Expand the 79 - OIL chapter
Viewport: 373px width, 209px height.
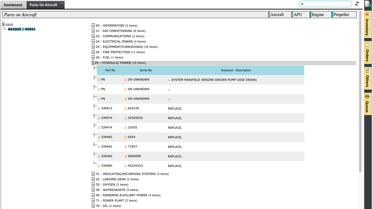click(x=93, y=206)
